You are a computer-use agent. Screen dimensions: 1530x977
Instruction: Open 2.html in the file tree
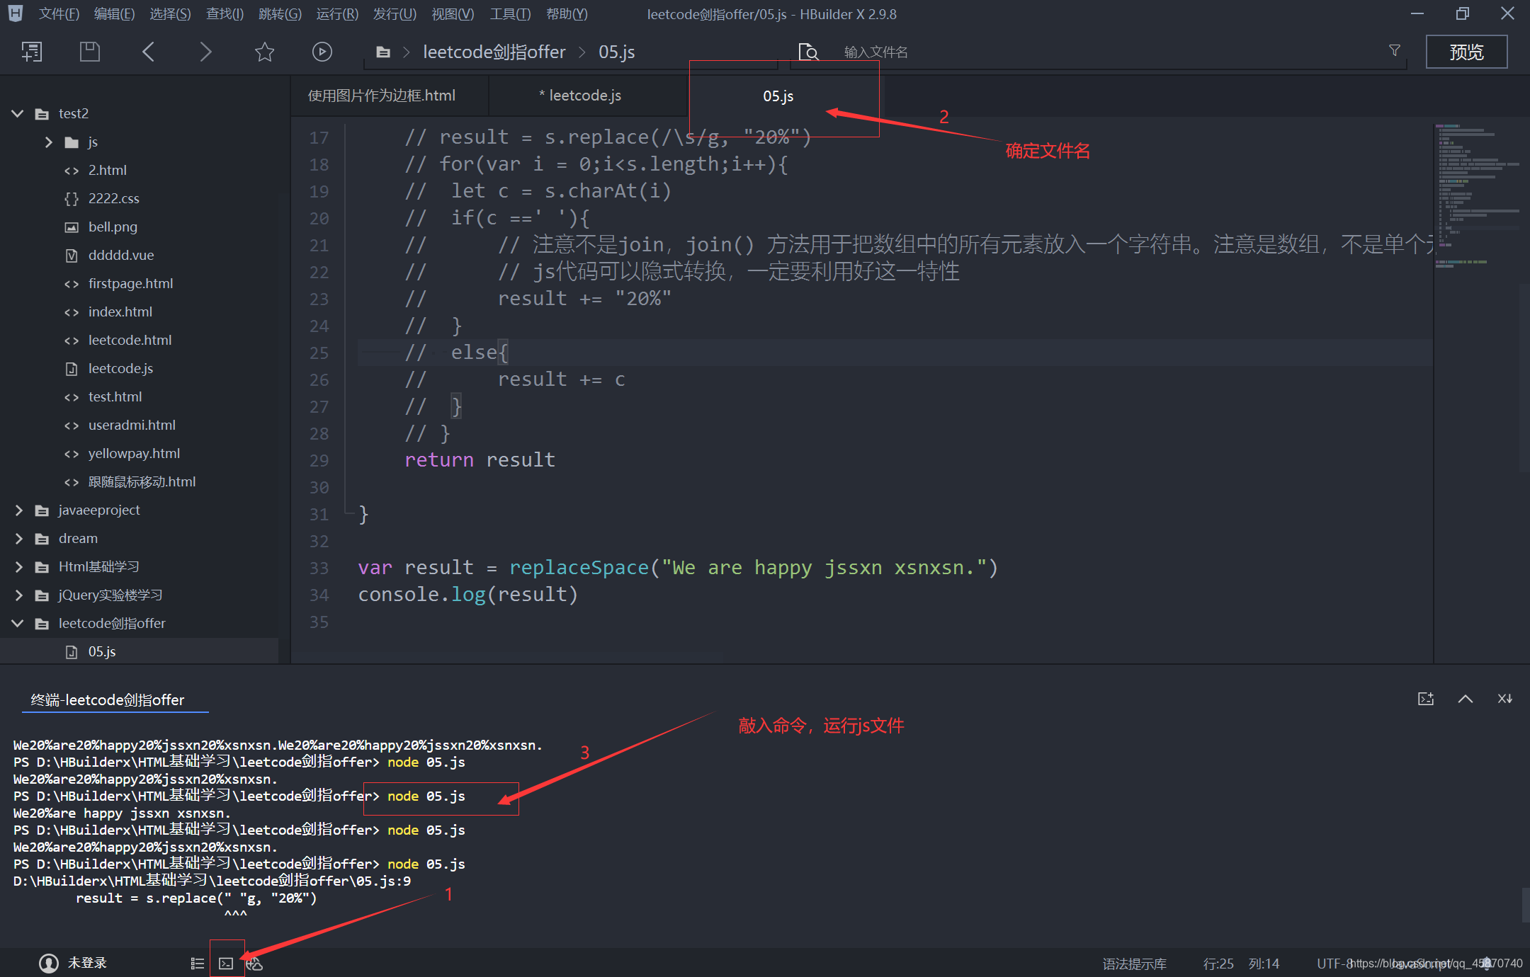point(108,171)
